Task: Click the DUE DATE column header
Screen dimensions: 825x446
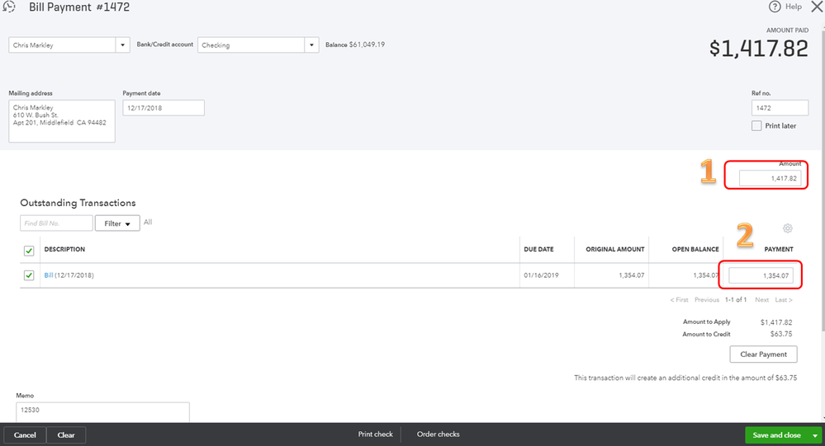Action: point(538,250)
